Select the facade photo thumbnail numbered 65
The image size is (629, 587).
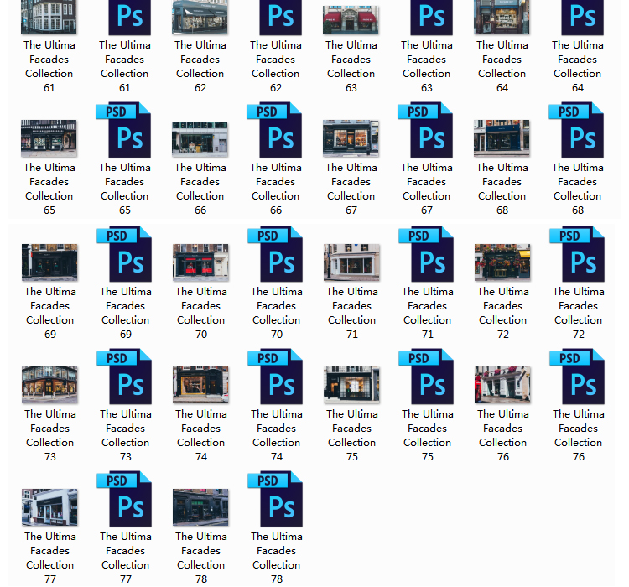(49, 138)
